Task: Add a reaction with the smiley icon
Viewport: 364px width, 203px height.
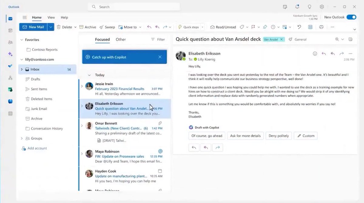Action: (315, 53)
